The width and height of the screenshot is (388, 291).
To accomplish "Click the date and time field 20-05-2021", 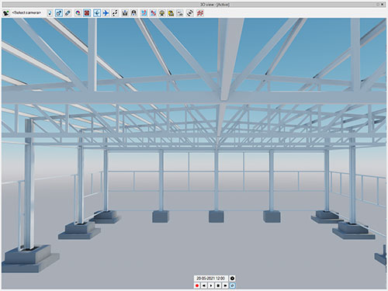I will [211, 279].
